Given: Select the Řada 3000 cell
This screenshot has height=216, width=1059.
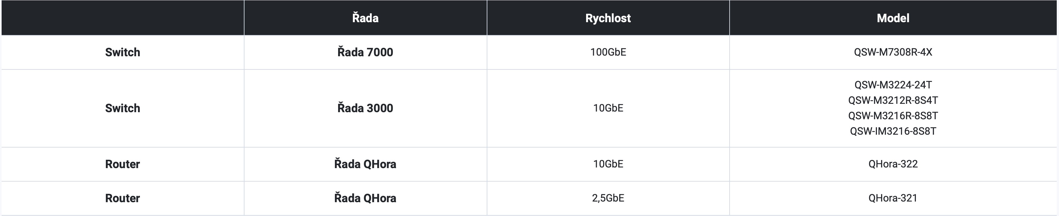Looking at the screenshot, I should point(365,108).
